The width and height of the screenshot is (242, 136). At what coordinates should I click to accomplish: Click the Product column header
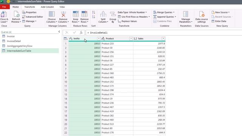(x=117, y=39)
